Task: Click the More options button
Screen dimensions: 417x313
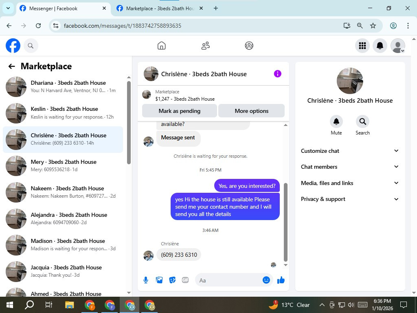Action: (251, 111)
